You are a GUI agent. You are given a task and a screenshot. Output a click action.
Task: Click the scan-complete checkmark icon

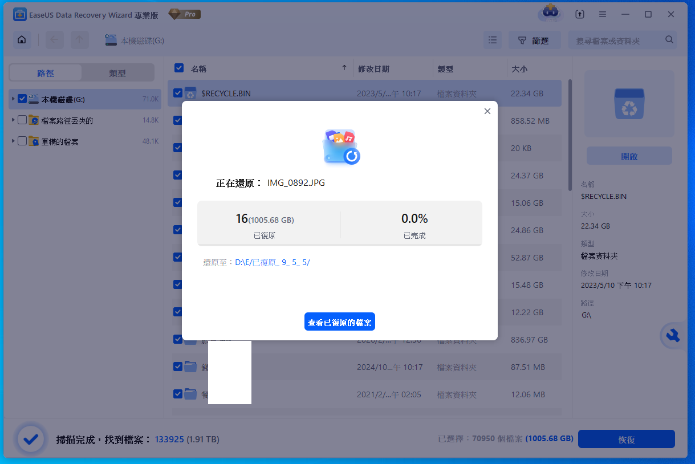(x=30, y=439)
